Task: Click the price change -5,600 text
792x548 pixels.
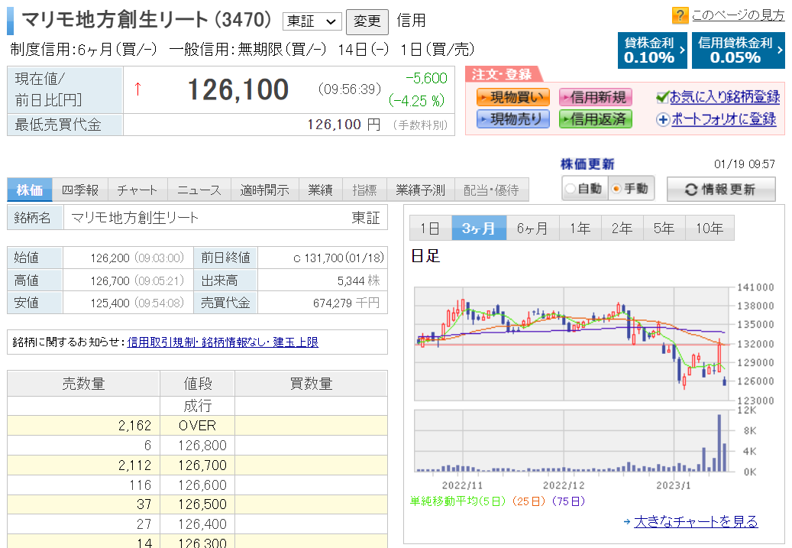Action: click(x=427, y=78)
